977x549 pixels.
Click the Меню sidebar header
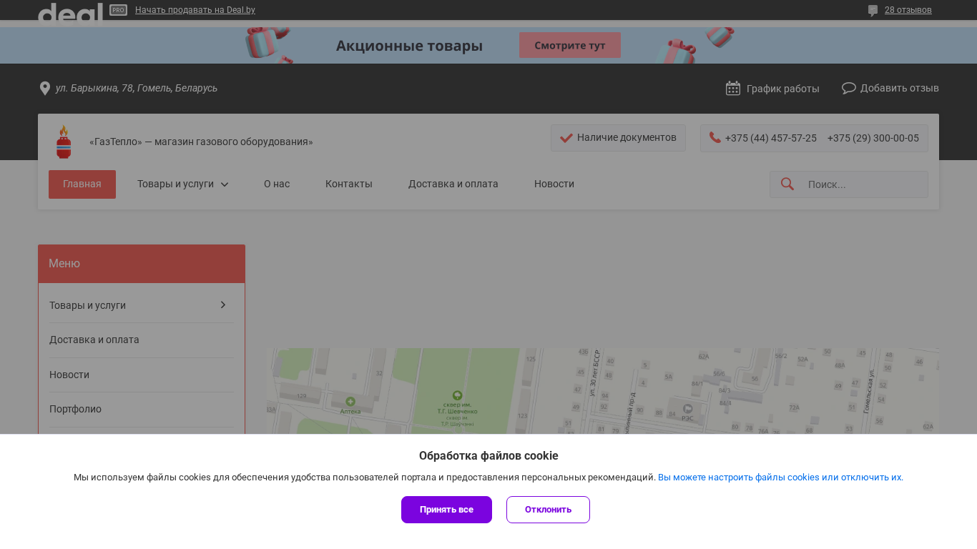pos(142,264)
